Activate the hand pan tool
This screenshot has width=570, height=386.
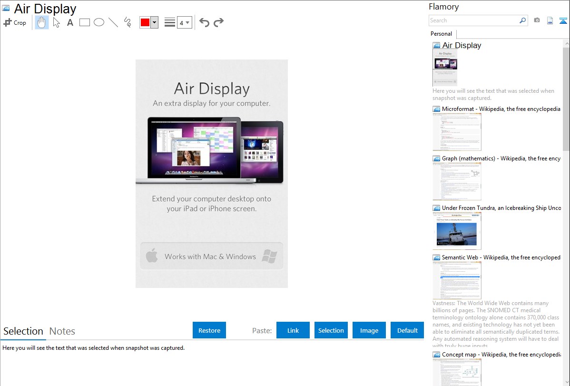point(42,22)
